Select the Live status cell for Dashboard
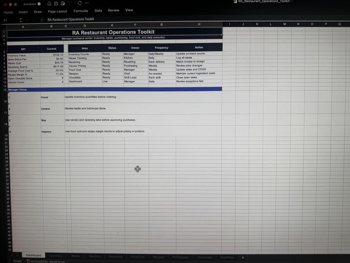 112,81
